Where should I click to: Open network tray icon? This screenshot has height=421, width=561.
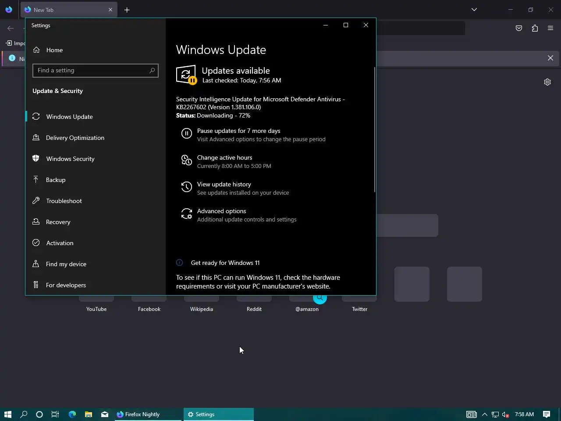click(495, 414)
